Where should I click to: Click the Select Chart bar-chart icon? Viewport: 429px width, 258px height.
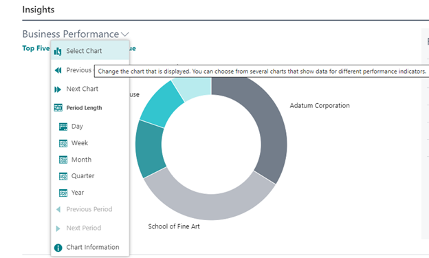pyautogui.click(x=58, y=51)
